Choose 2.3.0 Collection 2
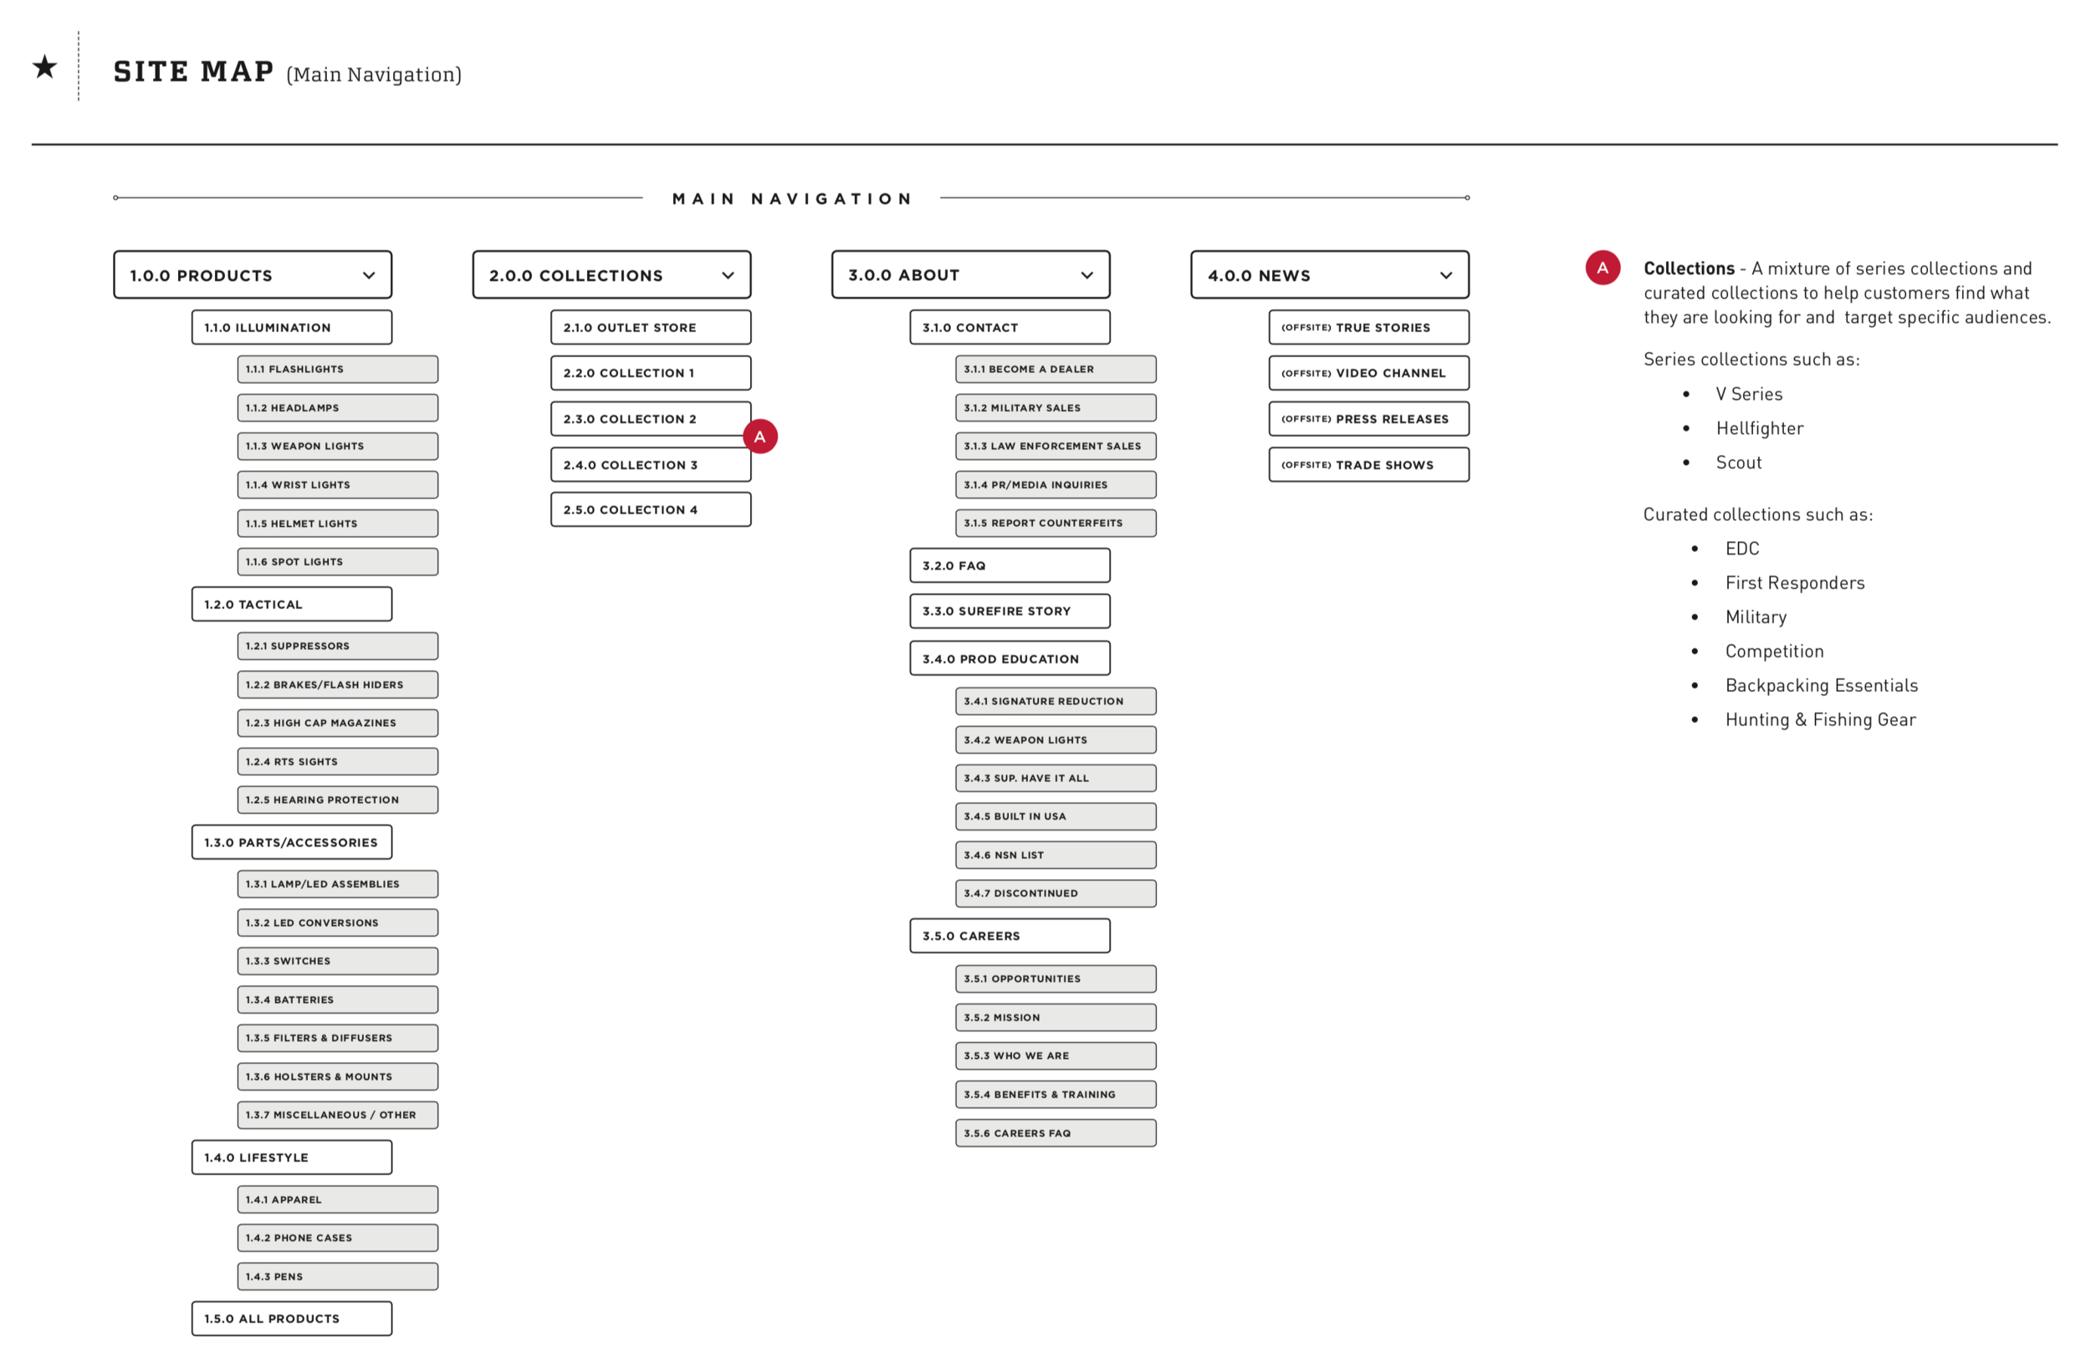This screenshot has height=1360, width=2091. tap(651, 419)
